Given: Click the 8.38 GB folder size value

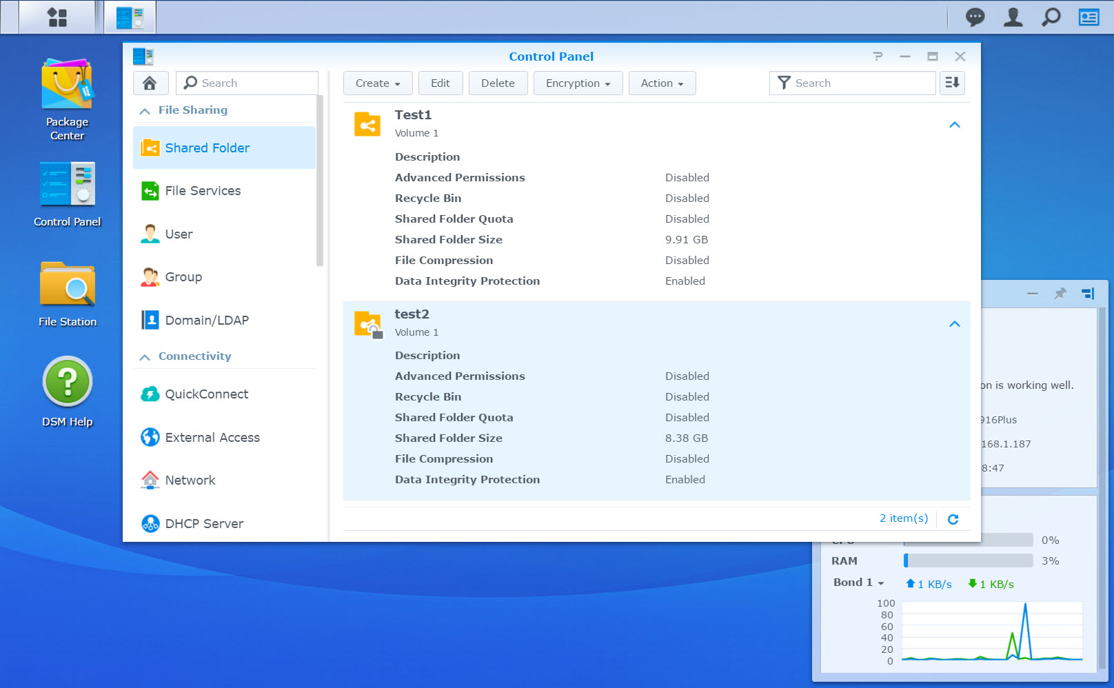Looking at the screenshot, I should (687, 438).
